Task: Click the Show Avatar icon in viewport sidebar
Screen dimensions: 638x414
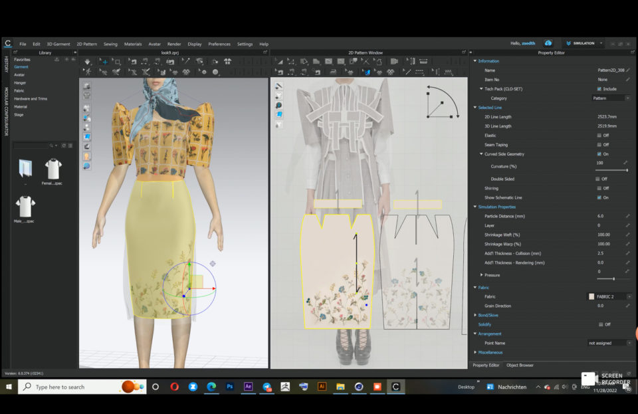Action: point(87,156)
